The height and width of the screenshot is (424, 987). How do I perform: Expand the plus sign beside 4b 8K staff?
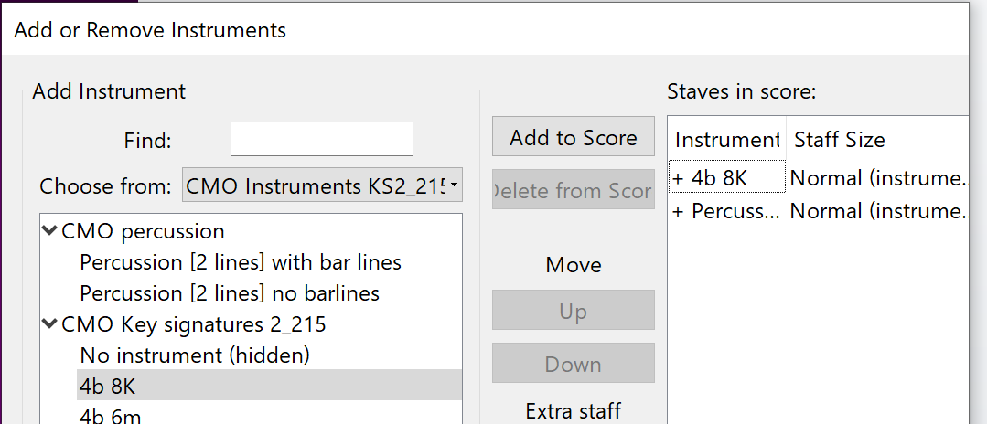click(x=679, y=179)
